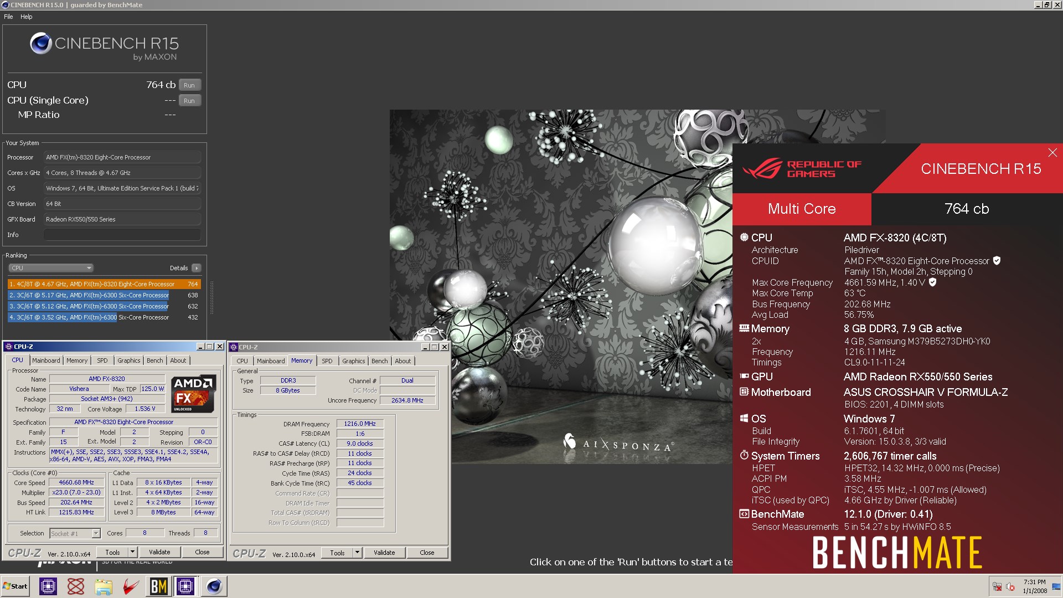
Task: Open the Socket #1 selection dropdown
Action: click(75, 534)
